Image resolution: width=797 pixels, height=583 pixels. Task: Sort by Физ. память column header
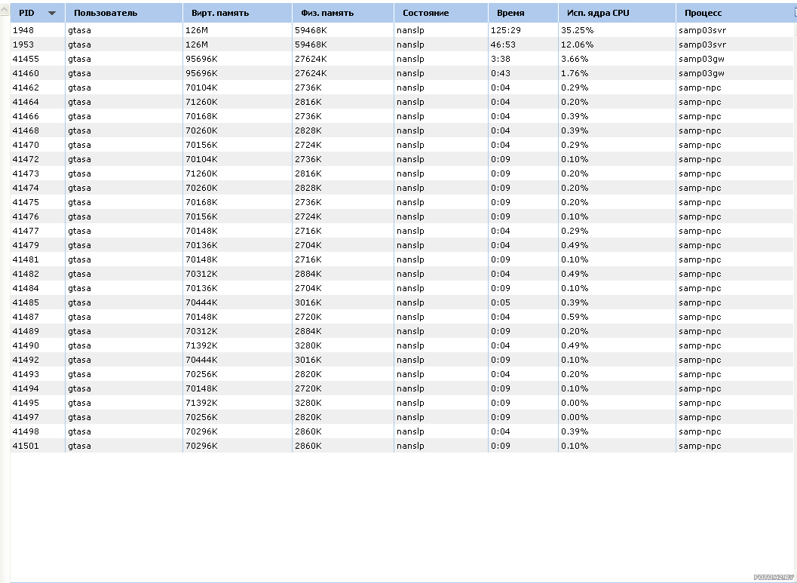[343, 14]
